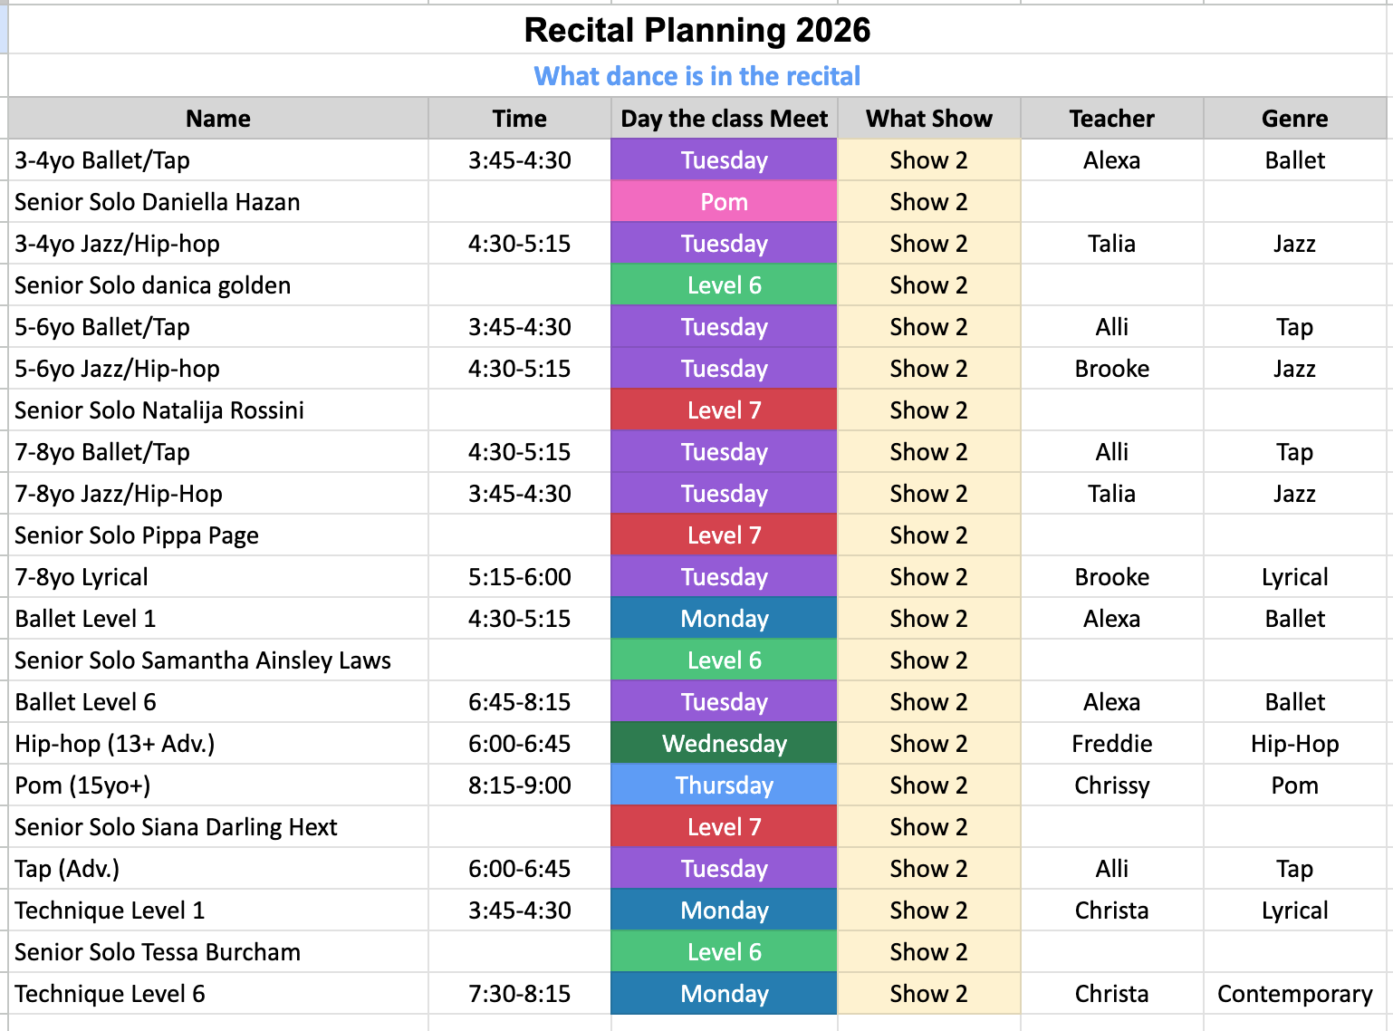This screenshot has height=1031, width=1393.
Task: Click the "What dance is in the recital" subtitle
Action: pyautogui.click(x=696, y=76)
